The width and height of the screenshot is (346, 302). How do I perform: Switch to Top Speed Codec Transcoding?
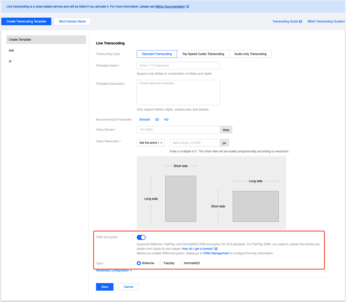point(203,54)
